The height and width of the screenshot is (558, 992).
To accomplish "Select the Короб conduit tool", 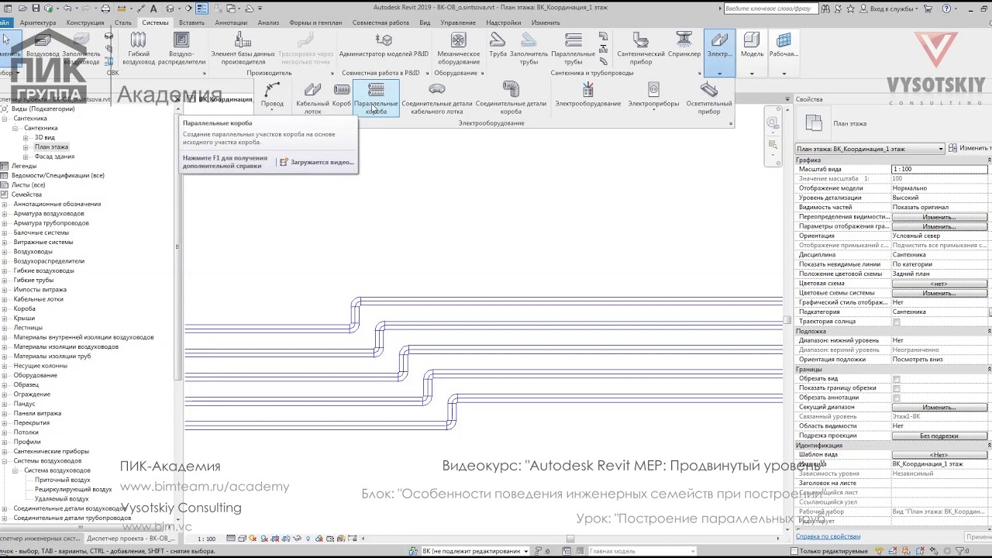I will pyautogui.click(x=342, y=95).
